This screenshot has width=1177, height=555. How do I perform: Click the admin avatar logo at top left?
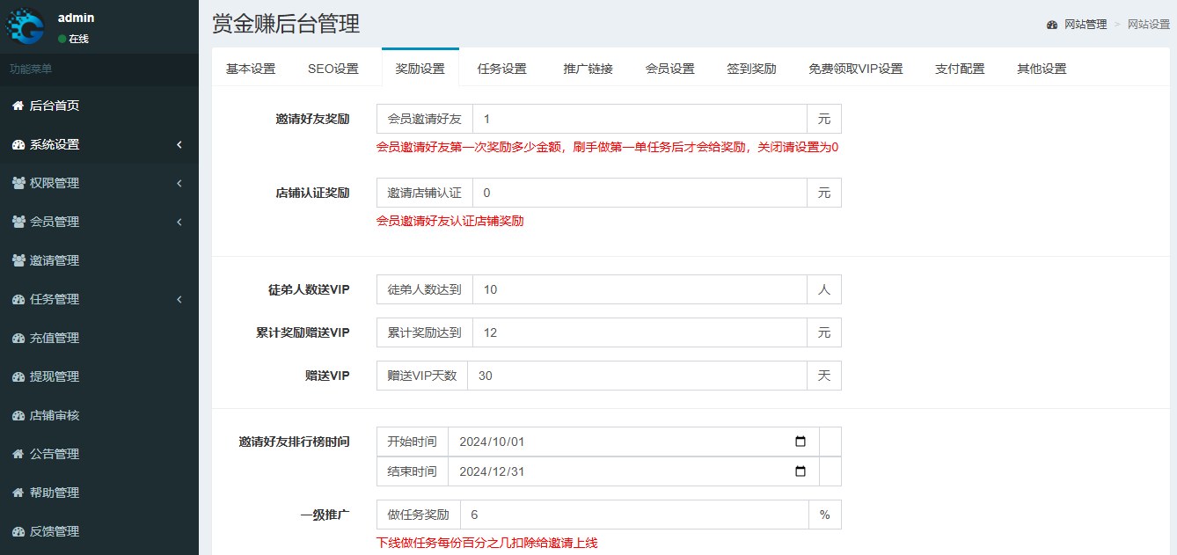28,27
